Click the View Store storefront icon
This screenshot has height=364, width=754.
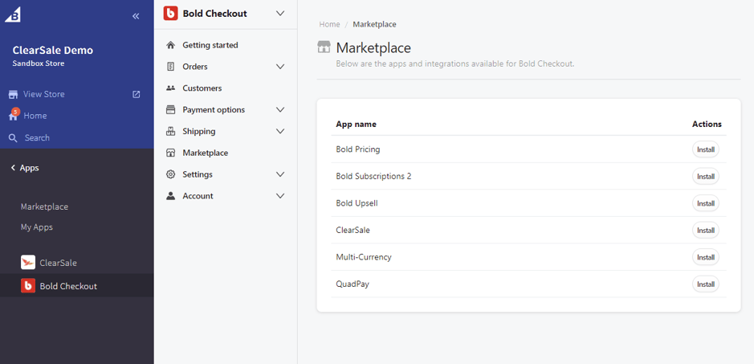tap(13, 94)
